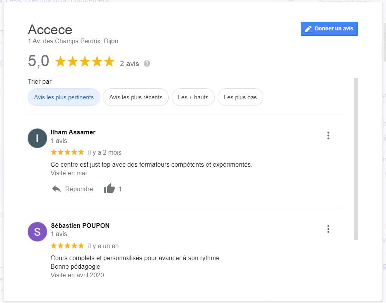The image size is (386, 303).
Task: Click the five-star overall rating graphic
Action: (x=85, y=62)
